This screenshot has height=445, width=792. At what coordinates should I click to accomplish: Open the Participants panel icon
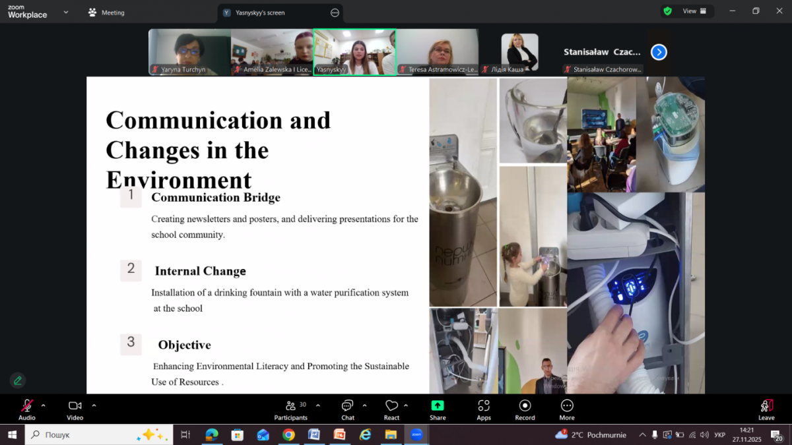(291, 406)
